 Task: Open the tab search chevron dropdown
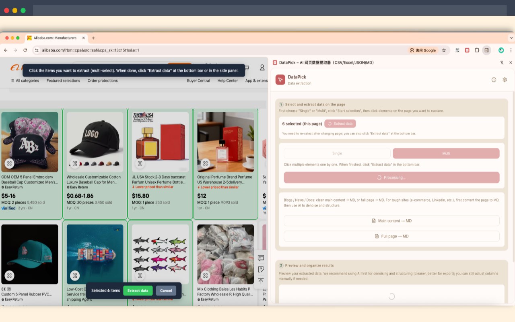(511, 38)
